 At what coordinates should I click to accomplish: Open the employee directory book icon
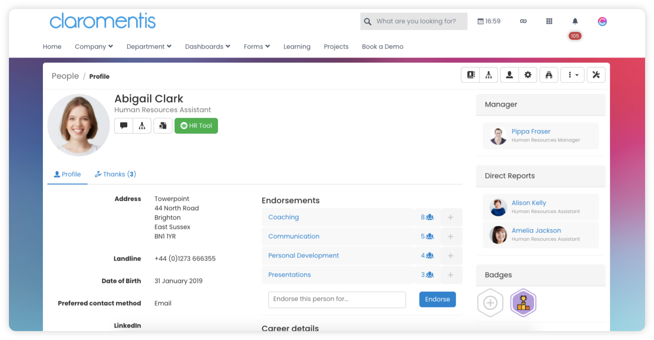[x=470, y=75]
